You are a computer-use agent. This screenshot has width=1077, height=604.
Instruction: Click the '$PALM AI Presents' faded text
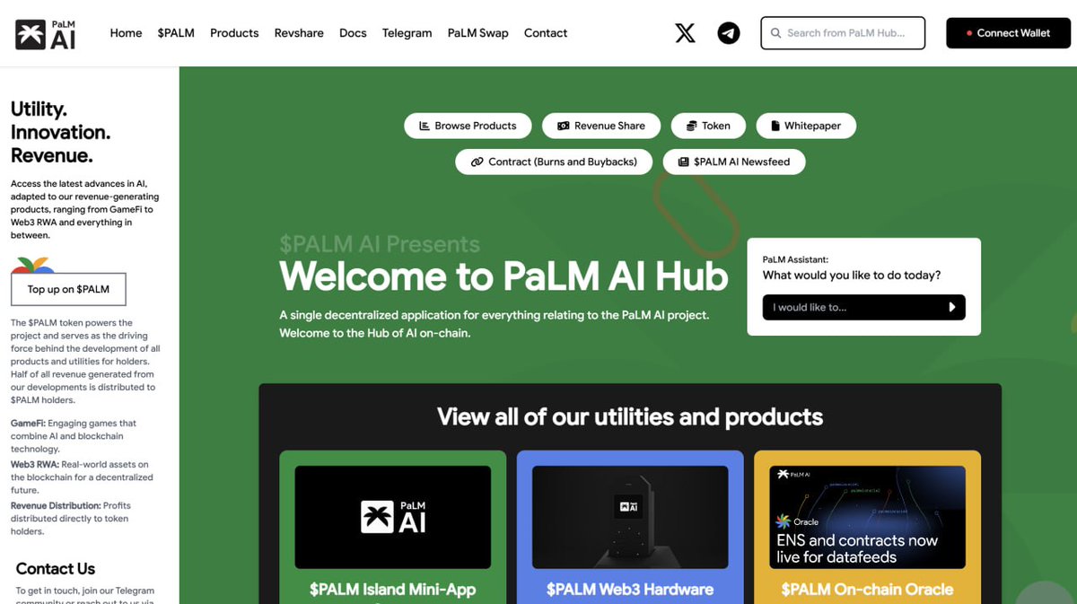(x=380, y=244)
